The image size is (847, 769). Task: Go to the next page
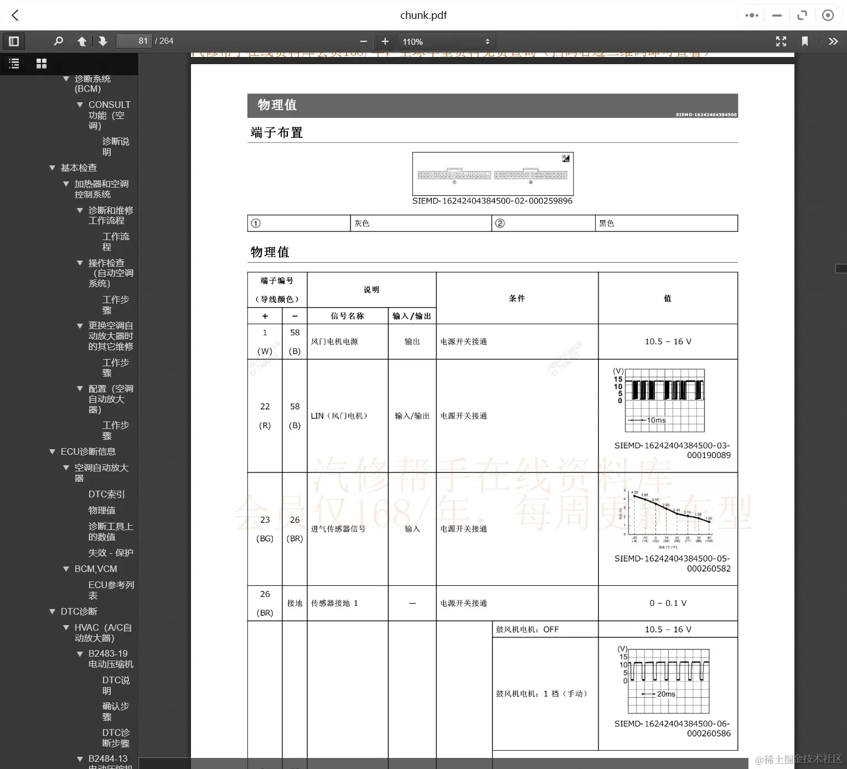tap(103, 41)
